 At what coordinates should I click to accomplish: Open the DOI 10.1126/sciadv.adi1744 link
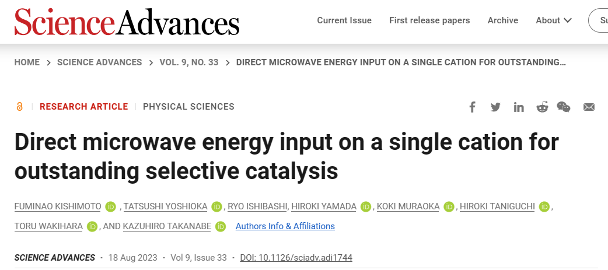click(x=296, y=258)
